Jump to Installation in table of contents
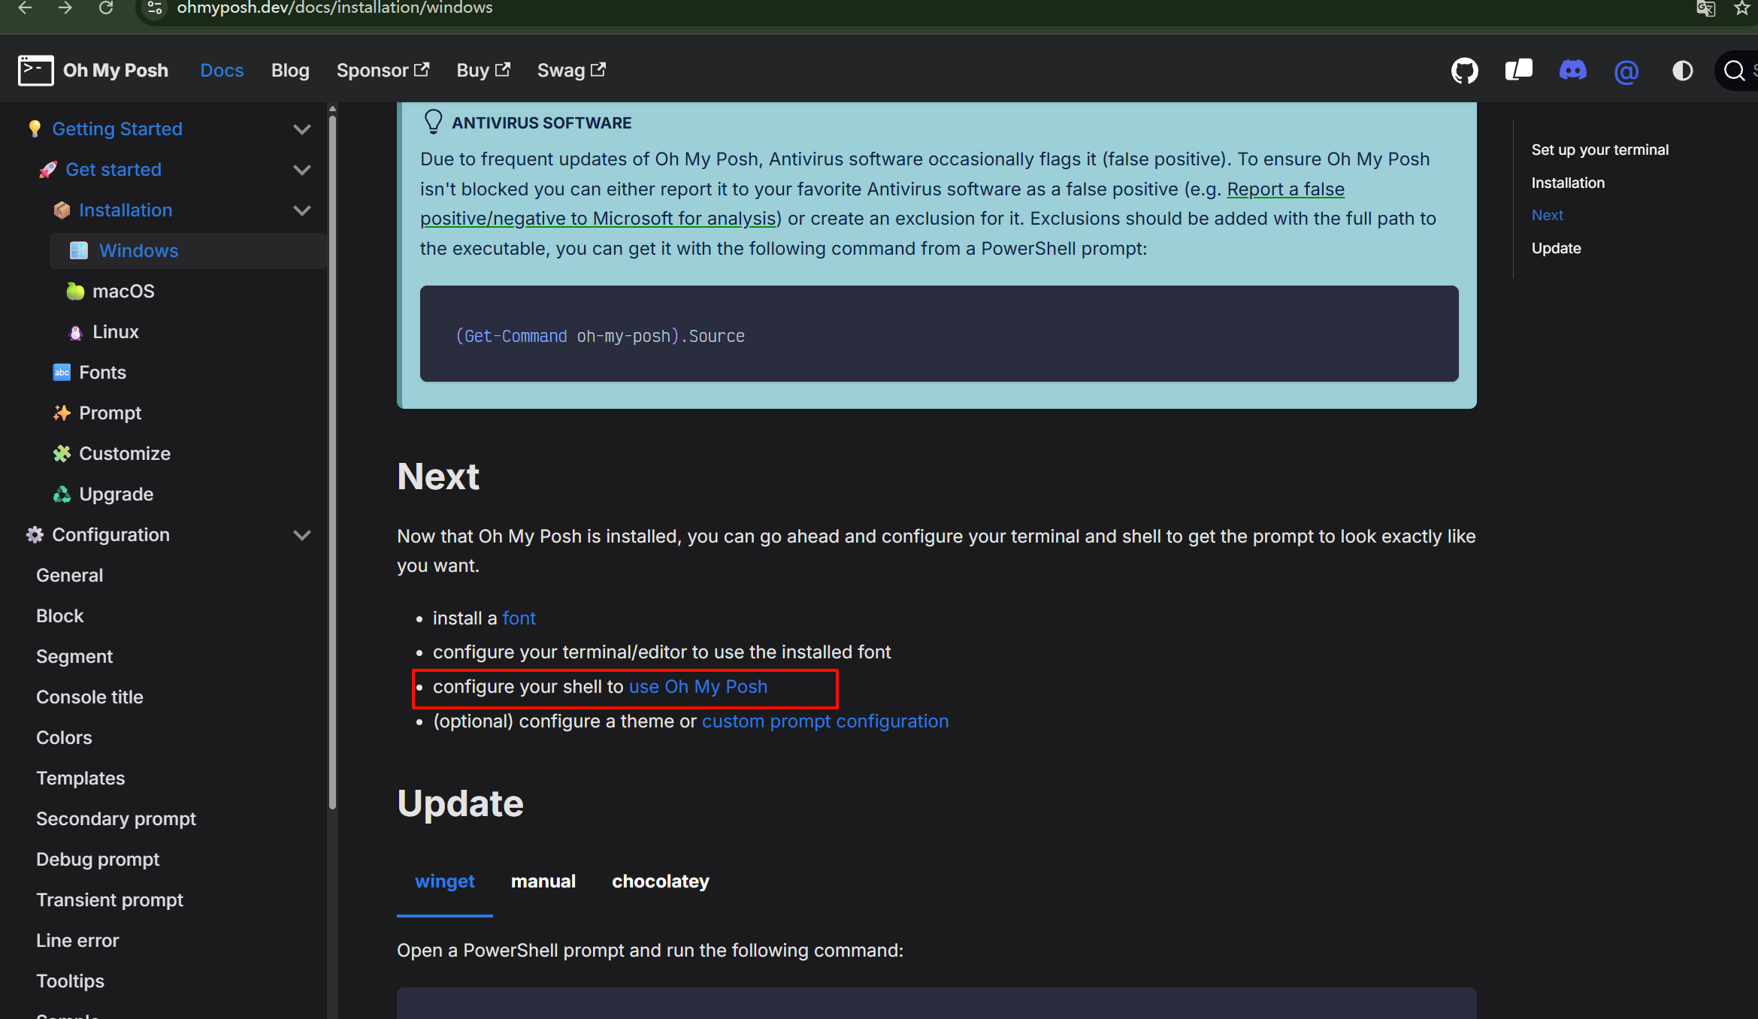Viewport: 1758px width, 1019px height. [x=1568, y=183]
